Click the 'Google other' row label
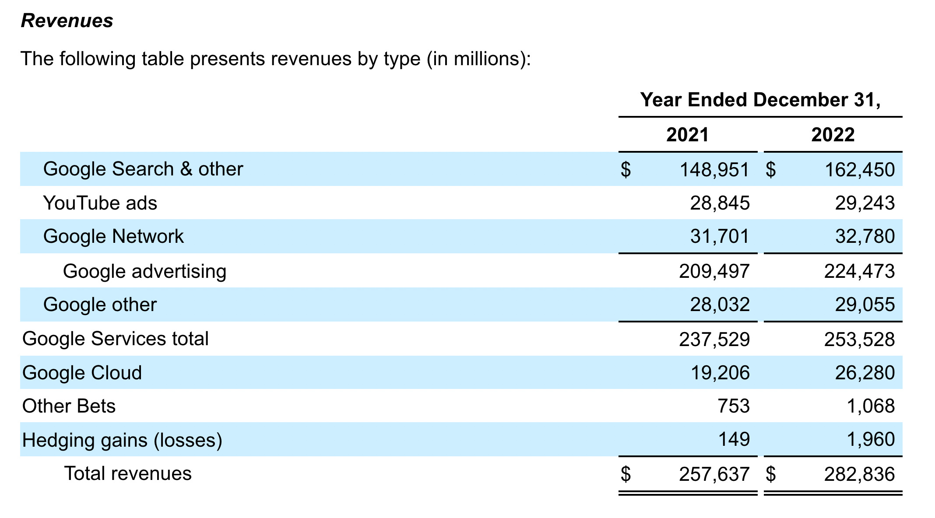This screenshot has height=518, width=935. [100, 304]
